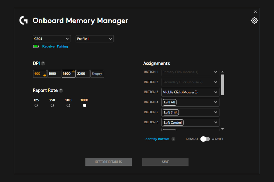This screenshot has height=182, width=274.
Task: Toggle the Default/G-Shift switch
Action: 205,139
